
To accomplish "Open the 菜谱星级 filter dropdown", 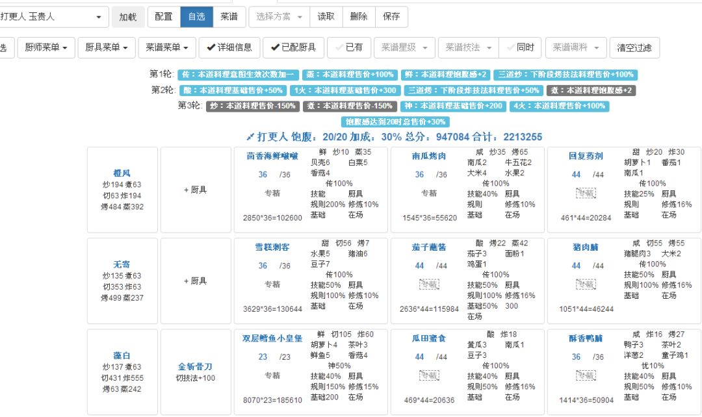I will (404, 47).
